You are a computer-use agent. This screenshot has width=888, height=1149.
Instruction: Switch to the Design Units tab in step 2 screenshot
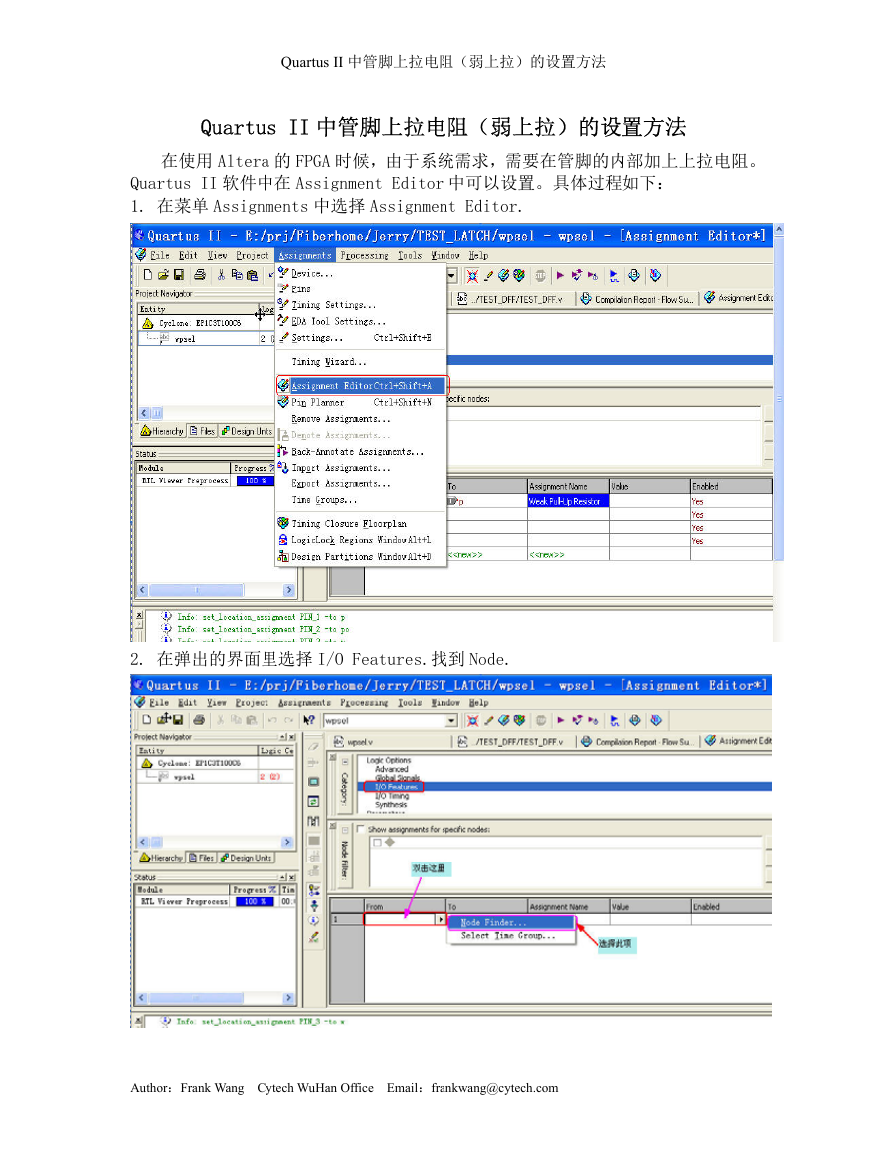click(x=247, y=858)
